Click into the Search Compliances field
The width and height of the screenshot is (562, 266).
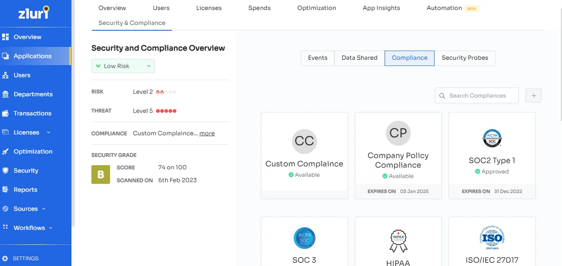tap(477, 95)
